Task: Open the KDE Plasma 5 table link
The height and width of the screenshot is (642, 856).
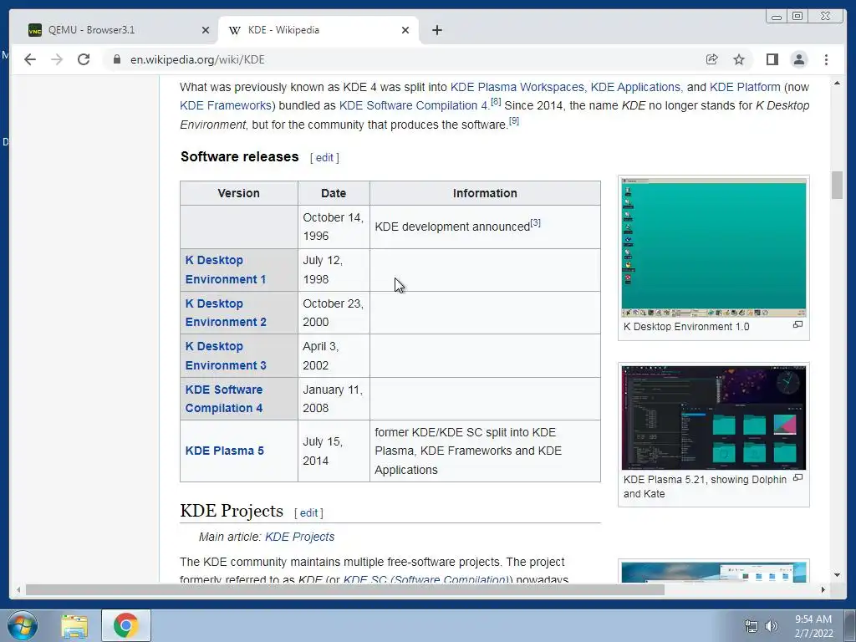Action: (x=224, y=451)
